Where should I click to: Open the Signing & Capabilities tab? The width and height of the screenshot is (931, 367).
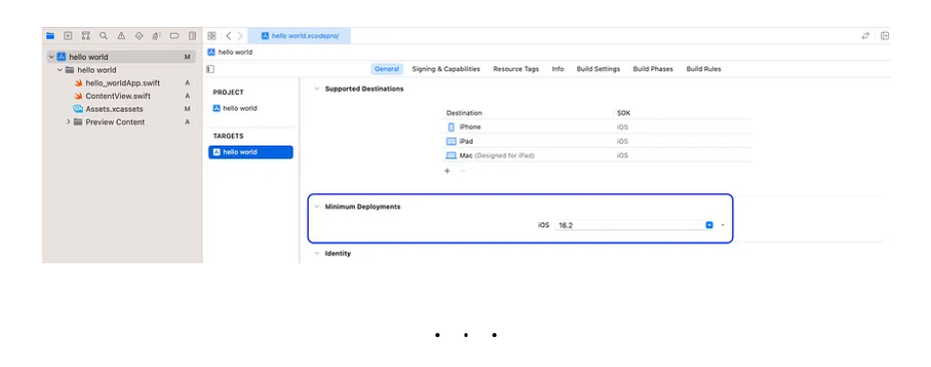point(446,69)
